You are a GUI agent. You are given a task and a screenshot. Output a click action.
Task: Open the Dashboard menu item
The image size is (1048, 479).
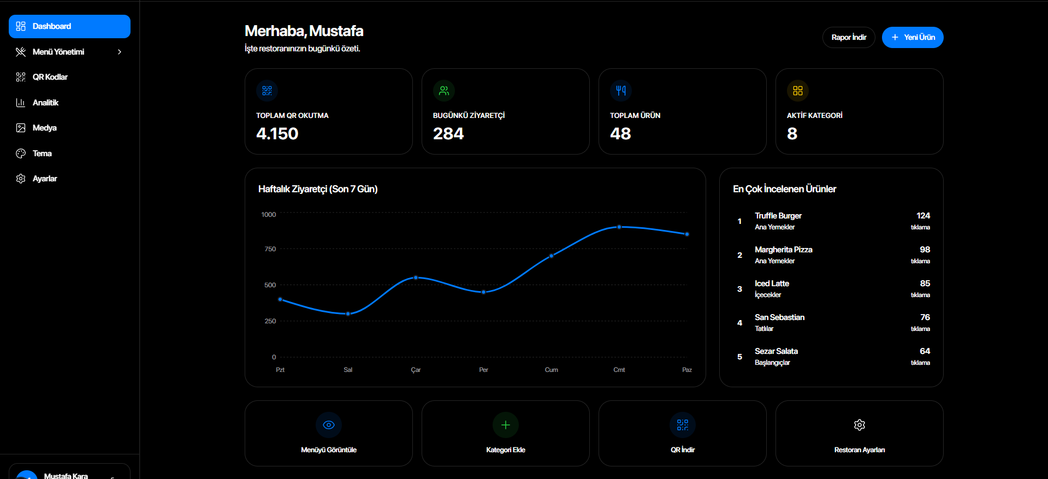click(x=69, y=26)
